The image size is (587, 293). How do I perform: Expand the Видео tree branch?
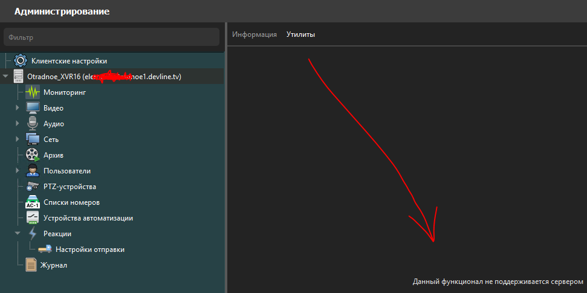tap(17, 108)
